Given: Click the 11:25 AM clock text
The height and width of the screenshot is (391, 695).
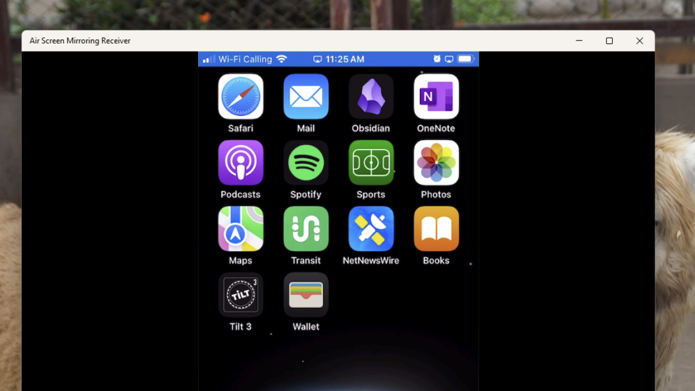Looking at the screenshot, I should tap(345, 59).
